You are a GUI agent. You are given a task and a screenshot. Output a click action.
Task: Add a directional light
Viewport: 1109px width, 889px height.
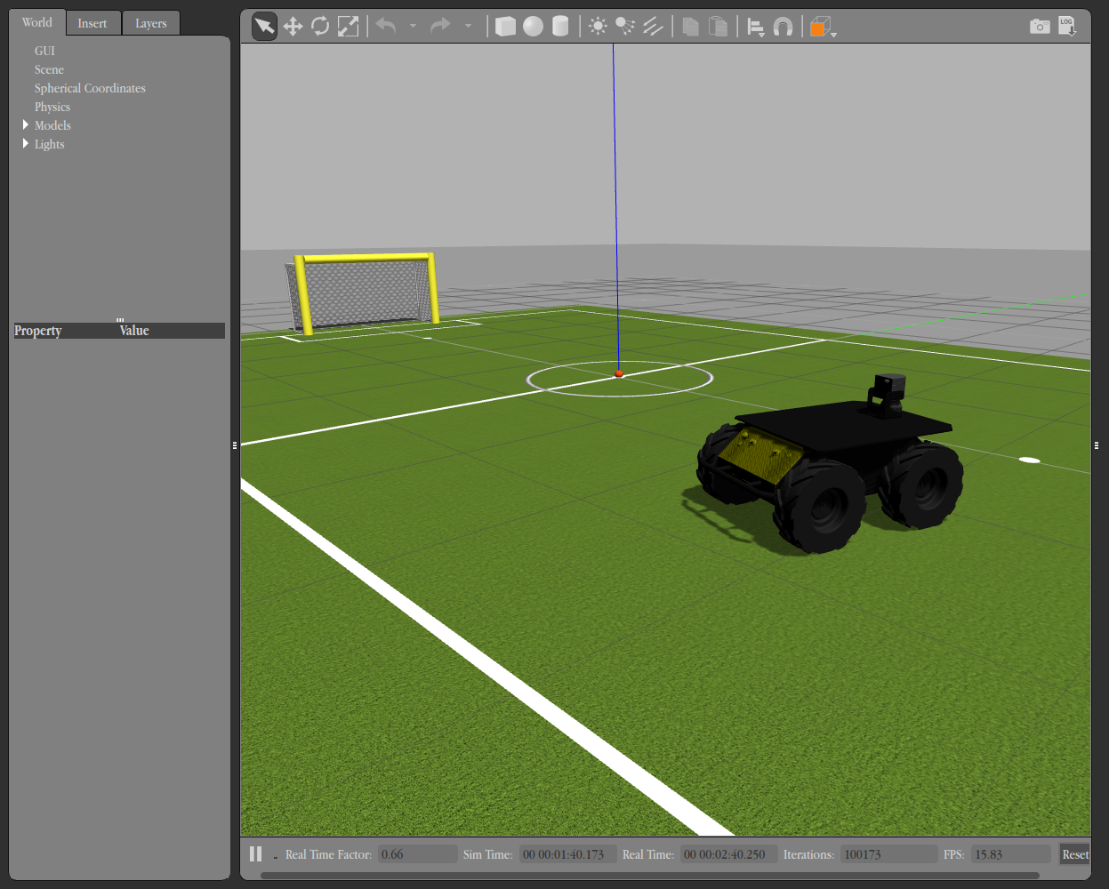tap(653, 27)
